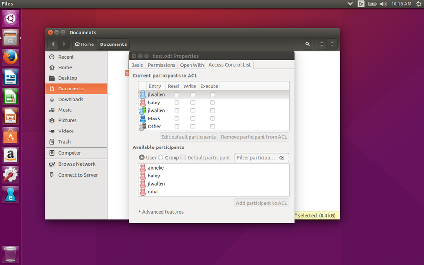This screenshot has width=424, height=265.
Task: Open the sound volume indicator
Action: click(x=383, y=4)
